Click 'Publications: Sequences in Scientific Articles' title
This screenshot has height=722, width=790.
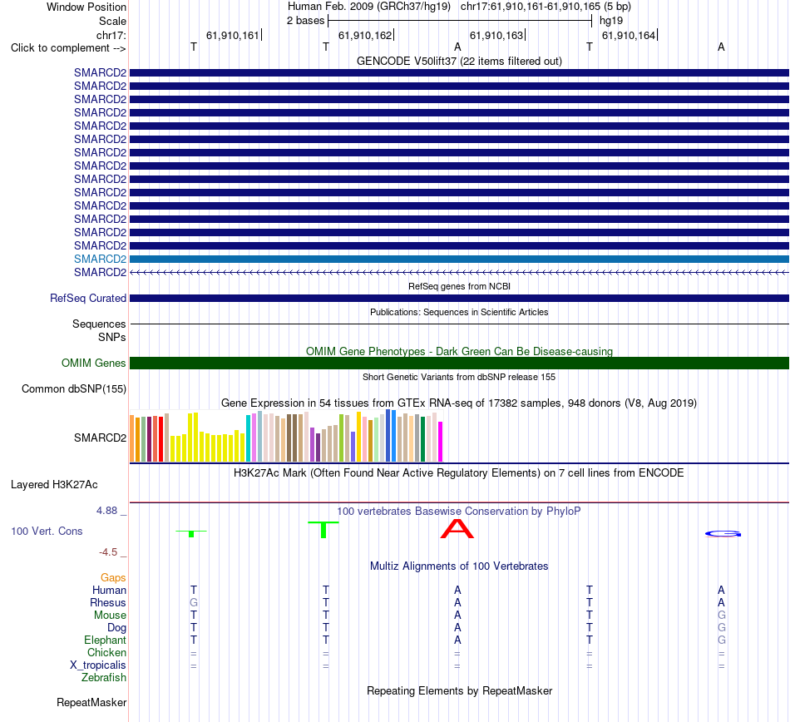point(459,312)
